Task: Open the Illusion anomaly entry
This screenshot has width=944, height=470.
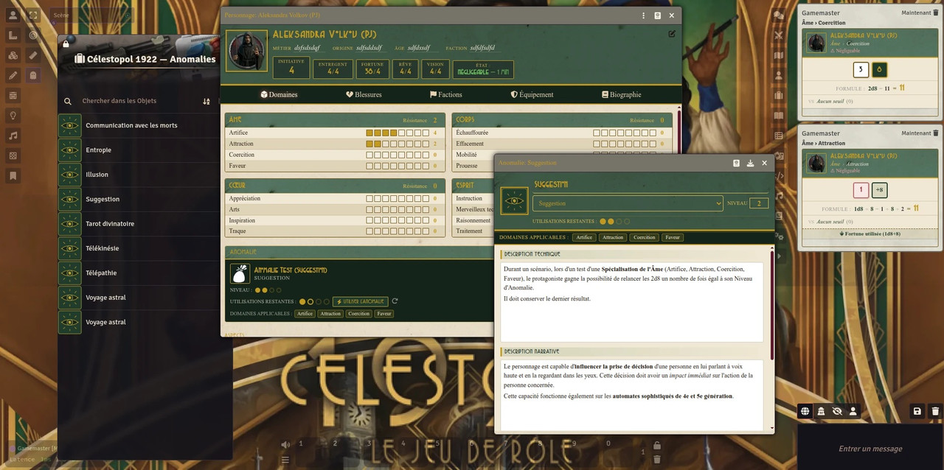Action: point(139,175)
